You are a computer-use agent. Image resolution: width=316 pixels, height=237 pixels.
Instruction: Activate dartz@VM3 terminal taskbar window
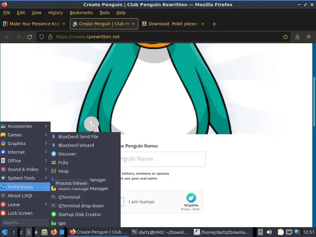(x=160, y=232)
